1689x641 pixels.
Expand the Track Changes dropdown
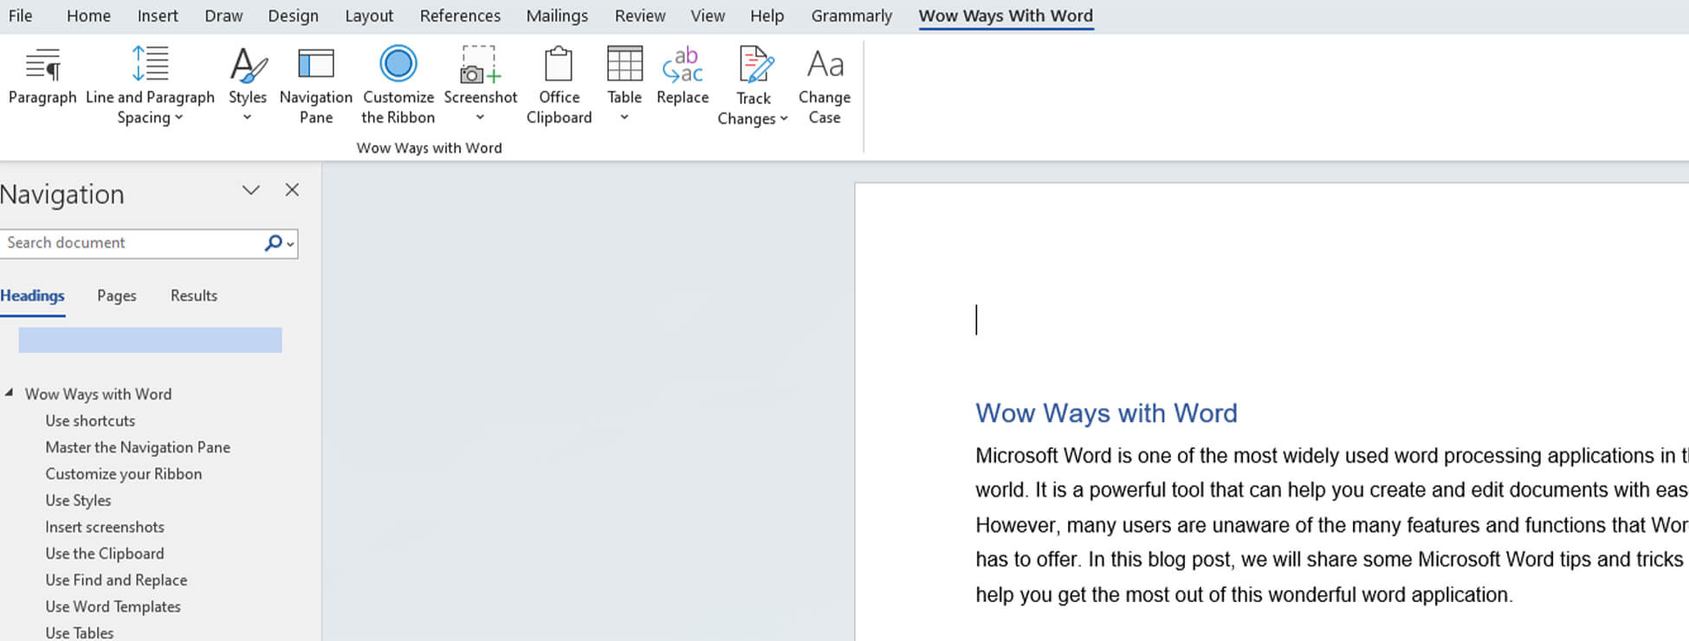(784, 119)
